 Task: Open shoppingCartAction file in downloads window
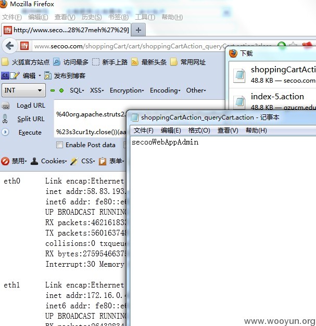tap(272, 75)
